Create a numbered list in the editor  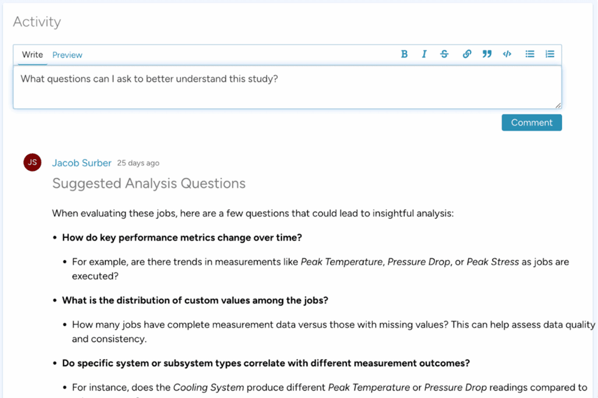[x=550, y=54]
